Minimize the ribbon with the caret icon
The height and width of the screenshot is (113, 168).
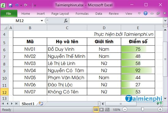pos(139,13)
